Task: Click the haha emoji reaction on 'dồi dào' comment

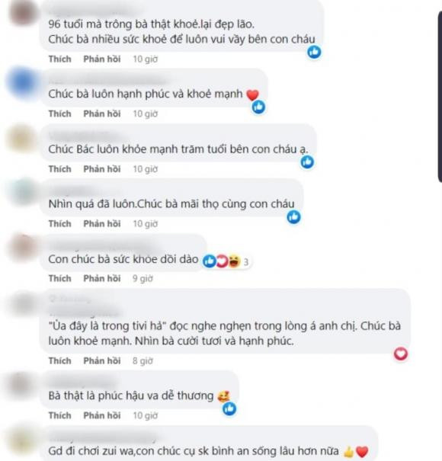Action: (x=235, y=261)
